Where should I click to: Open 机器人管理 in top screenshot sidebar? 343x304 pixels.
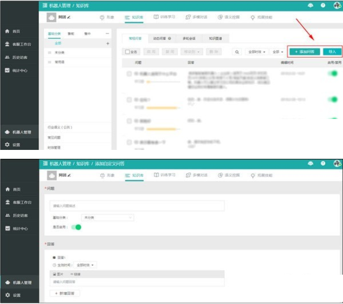pyautogui.click(x=18, y=132)
